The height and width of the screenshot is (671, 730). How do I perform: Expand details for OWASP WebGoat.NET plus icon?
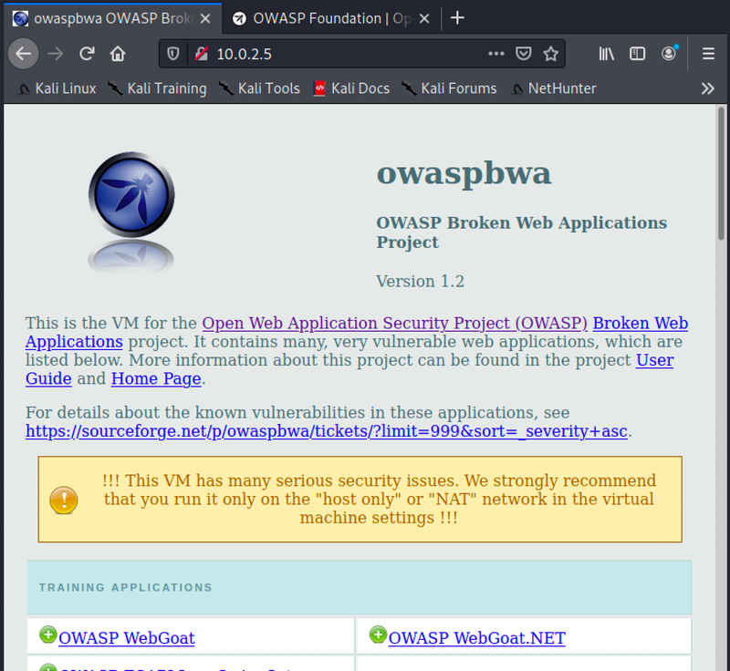tap(378, 635)
